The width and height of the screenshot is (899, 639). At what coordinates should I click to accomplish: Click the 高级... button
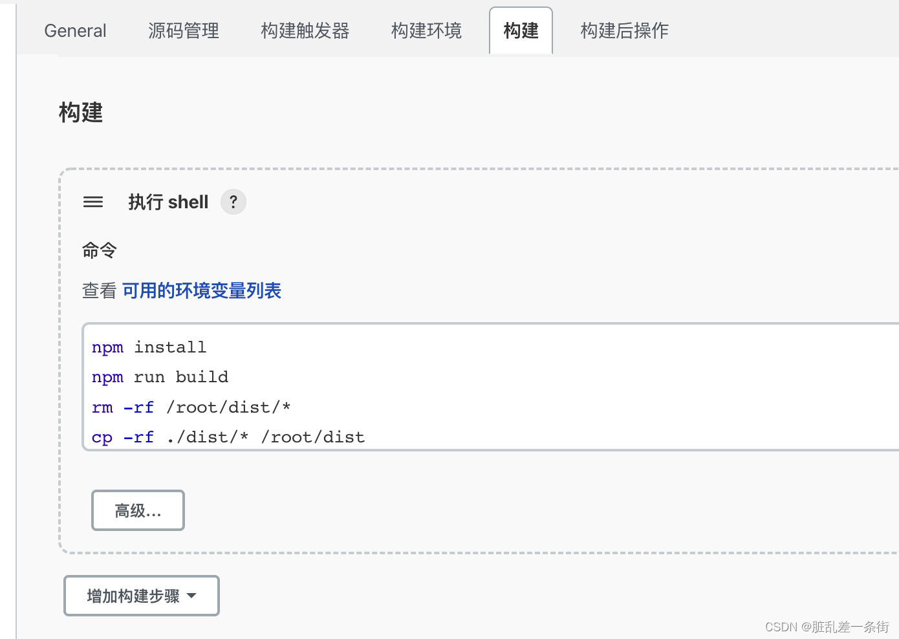point(138,510)
